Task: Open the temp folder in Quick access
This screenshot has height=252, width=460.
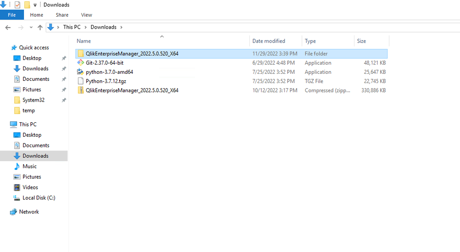Action: [x=29, y=111]
